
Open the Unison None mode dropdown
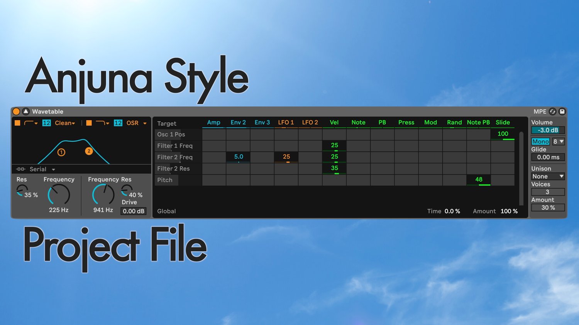(x=548, y=176)
